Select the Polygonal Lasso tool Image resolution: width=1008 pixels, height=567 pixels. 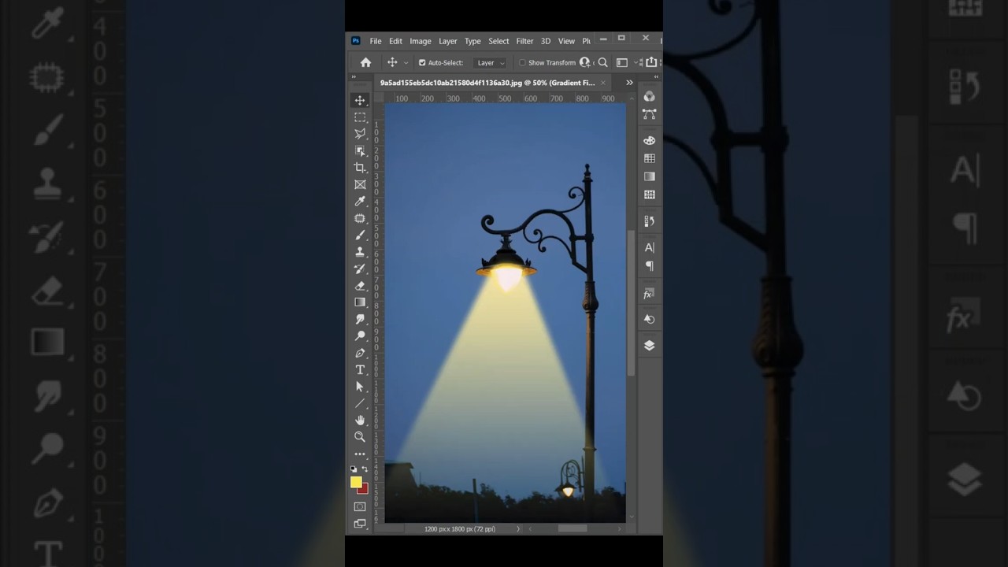360,134
